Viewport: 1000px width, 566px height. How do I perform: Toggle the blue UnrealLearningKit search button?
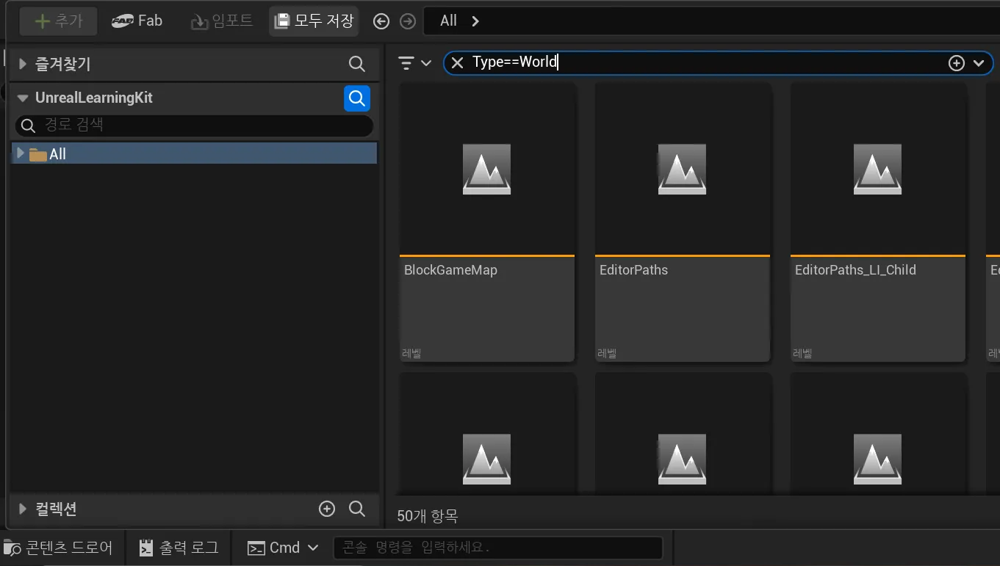(x=357, y=98)
